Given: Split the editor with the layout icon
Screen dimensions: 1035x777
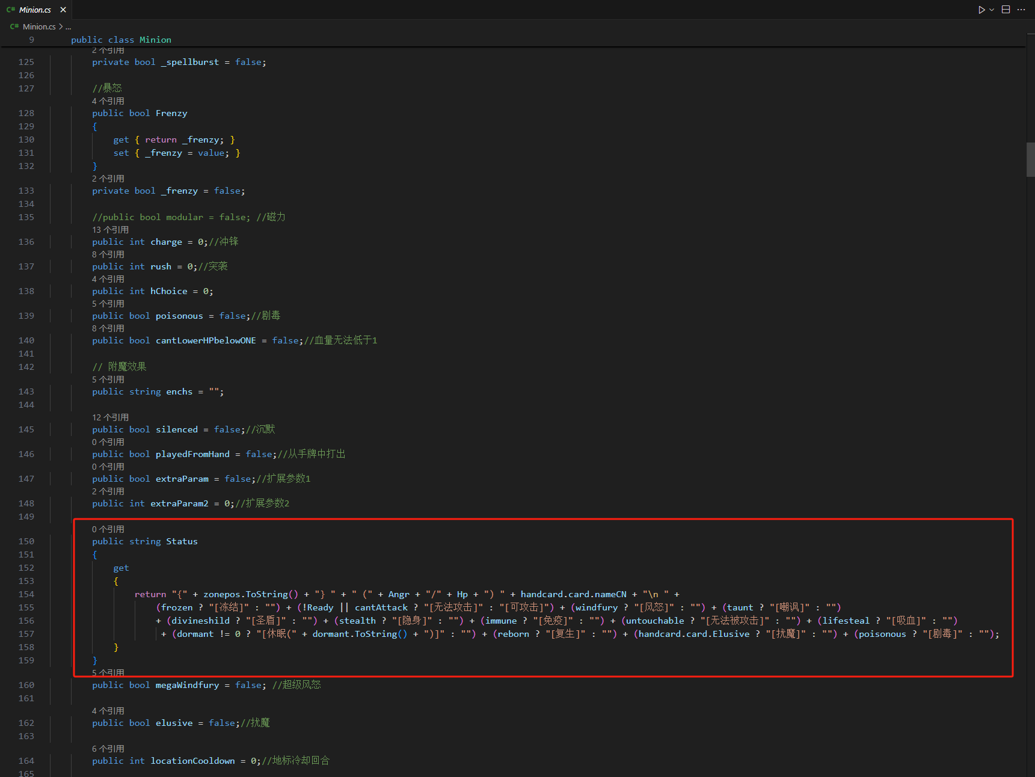Looking at the screenshot, I should coord(1006,10).
